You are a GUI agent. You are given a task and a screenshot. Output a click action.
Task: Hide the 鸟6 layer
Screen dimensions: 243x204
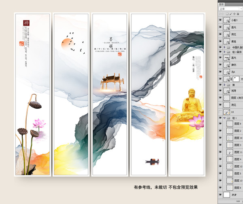(x=220, y=72)
